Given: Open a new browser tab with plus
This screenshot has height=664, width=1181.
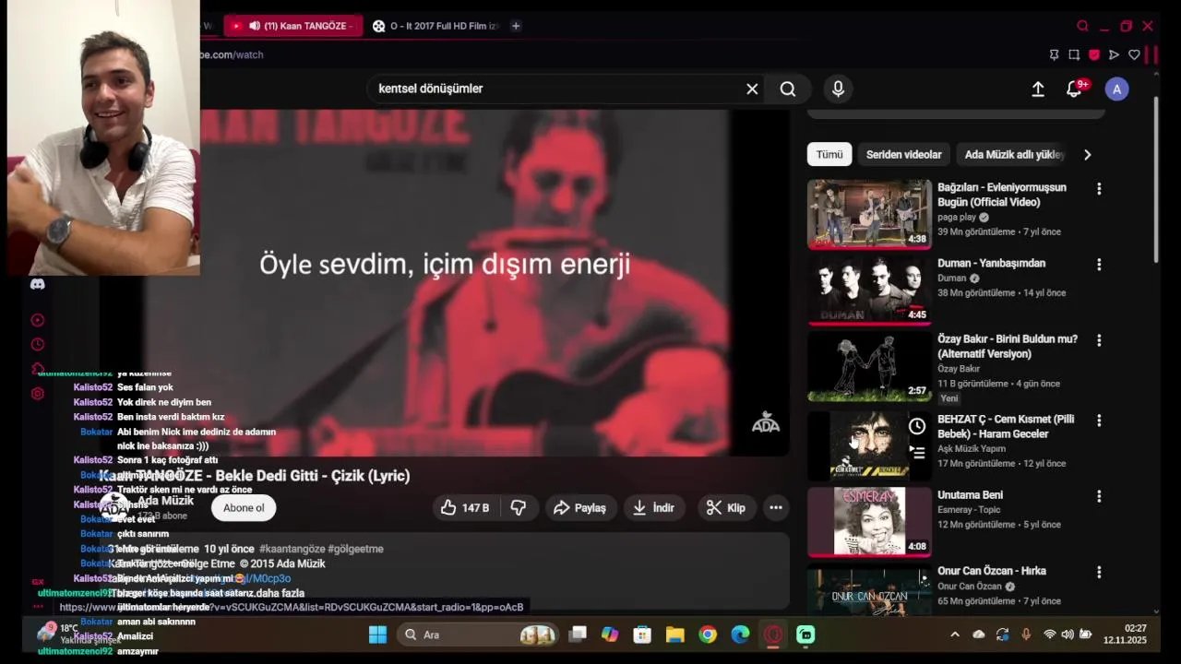Looking at the screenshot, I should (516, 26).
